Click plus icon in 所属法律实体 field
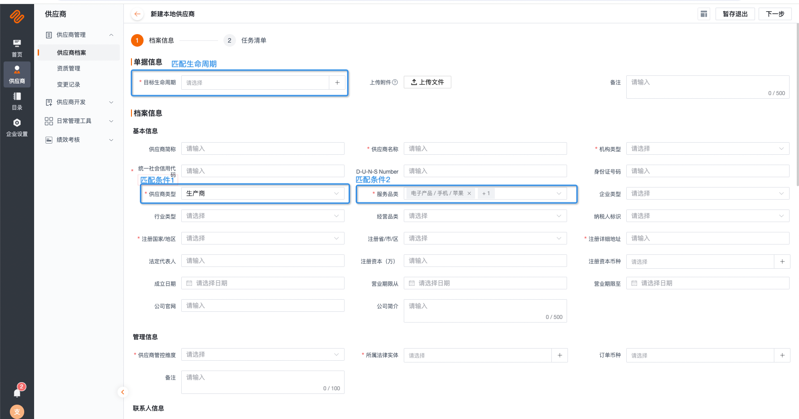799x419 pixels. [560, 355]
